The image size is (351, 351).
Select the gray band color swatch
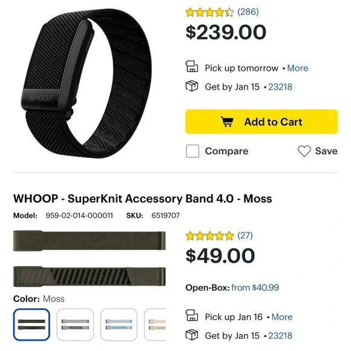(75, 324)
